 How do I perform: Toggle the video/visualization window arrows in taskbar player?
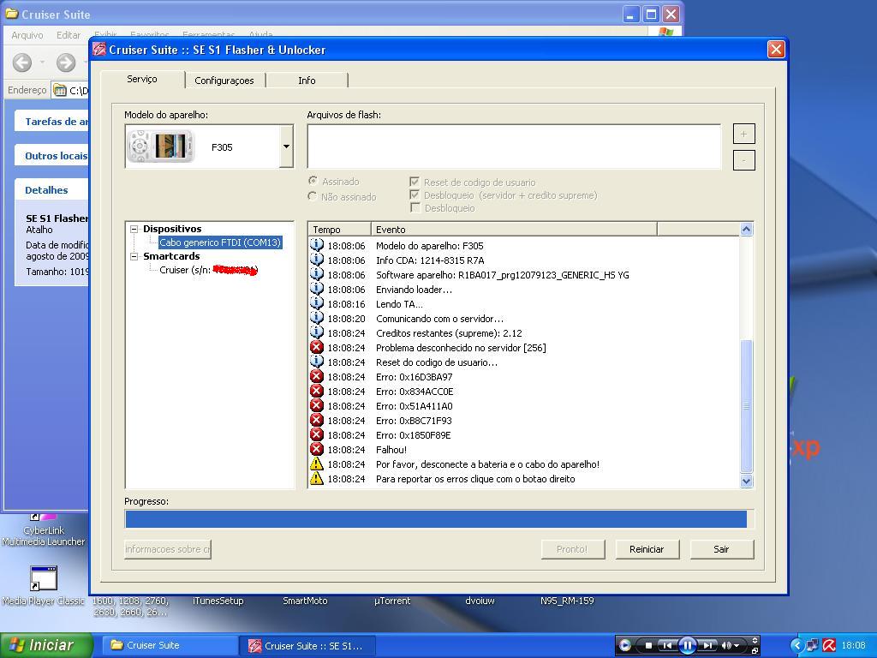pos(755,641)
